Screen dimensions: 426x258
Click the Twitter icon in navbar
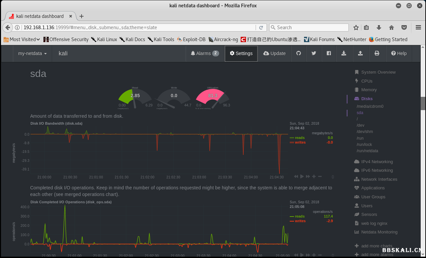click(x=314, y=53)
